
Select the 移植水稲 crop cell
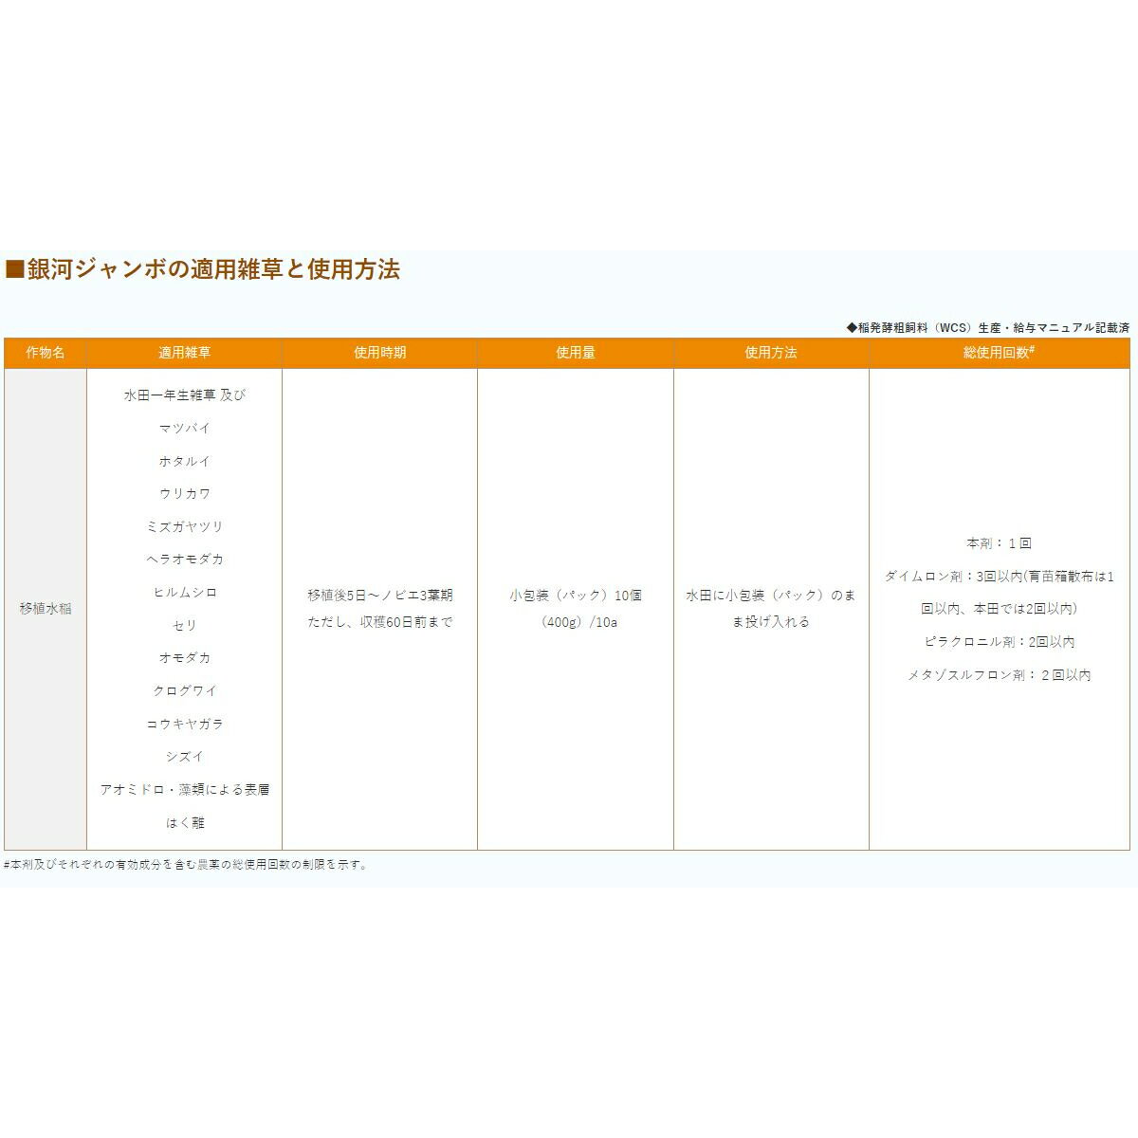coord(46,609)
